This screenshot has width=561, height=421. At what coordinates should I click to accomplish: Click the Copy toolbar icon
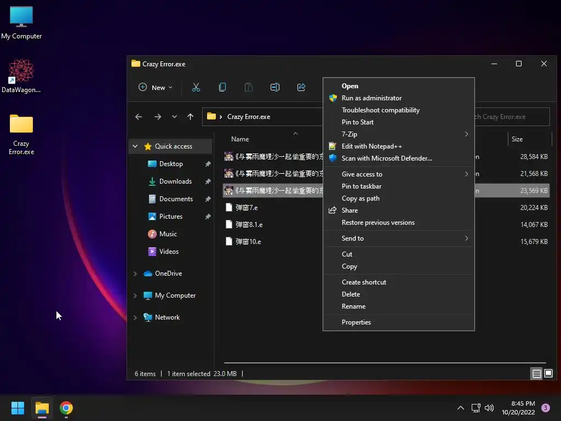[x=222, y=87]
